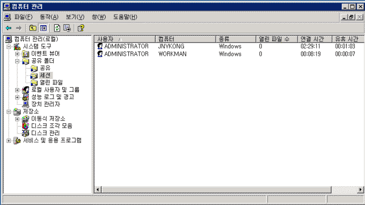Sort by 연결 시간 column header
This screenshot has width=365, height=205.
pyautogui.click(x=315, y=39)
